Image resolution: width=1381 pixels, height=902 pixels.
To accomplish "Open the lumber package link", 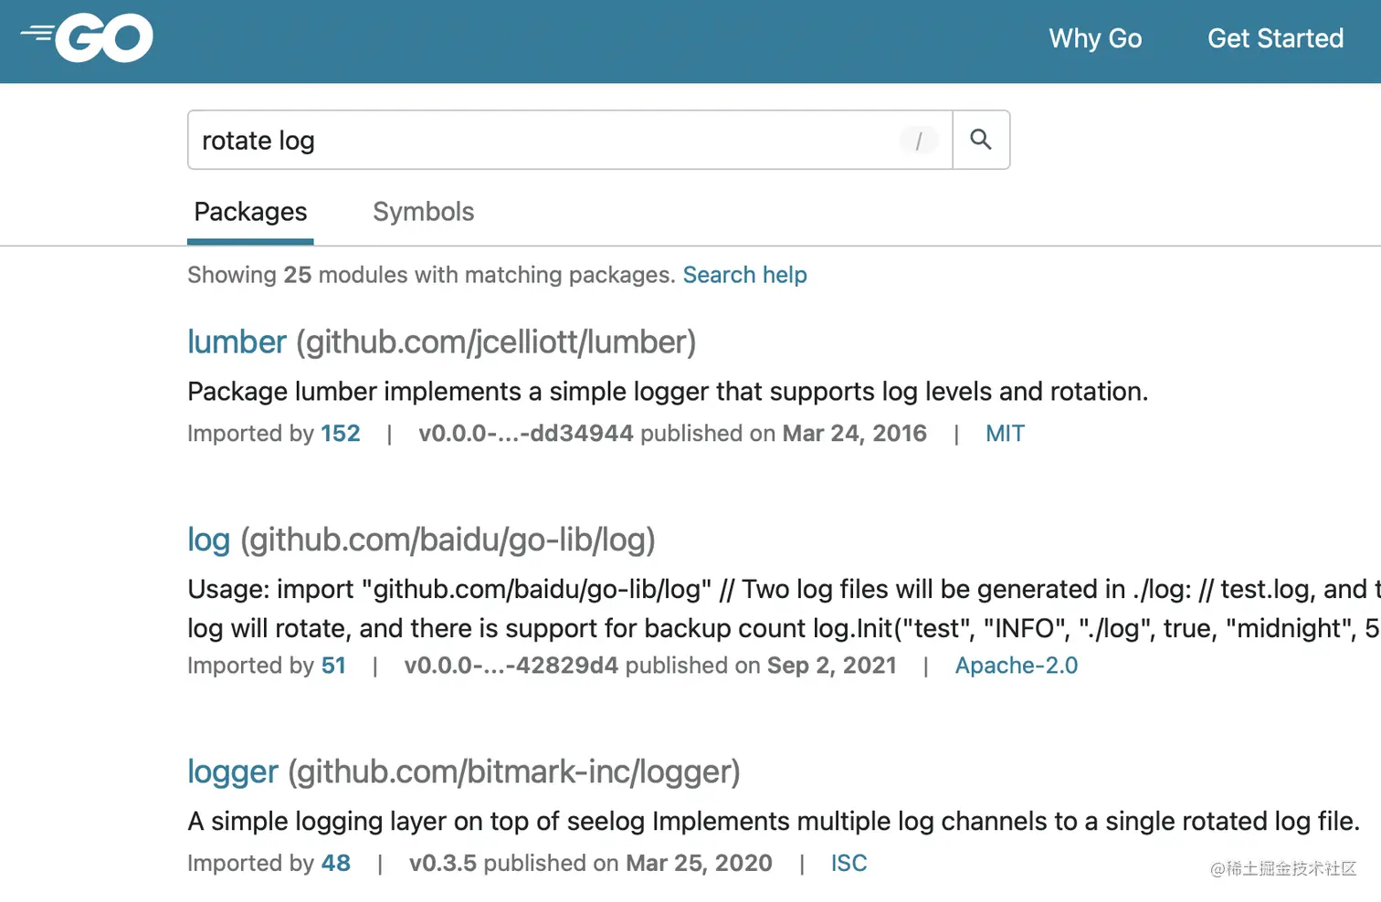I will point(237,342).
